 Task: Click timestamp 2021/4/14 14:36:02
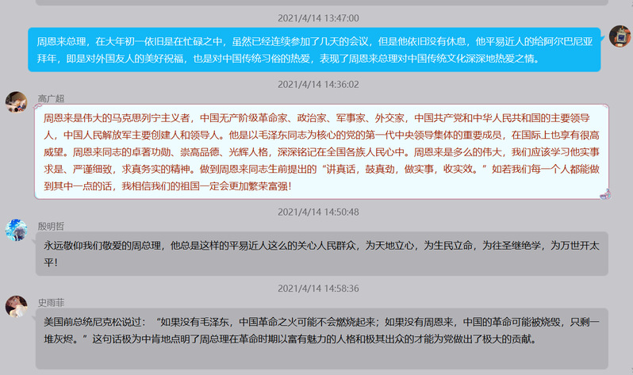click(x=318, y=84)
